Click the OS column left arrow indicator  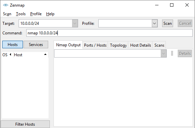(10, 54)
